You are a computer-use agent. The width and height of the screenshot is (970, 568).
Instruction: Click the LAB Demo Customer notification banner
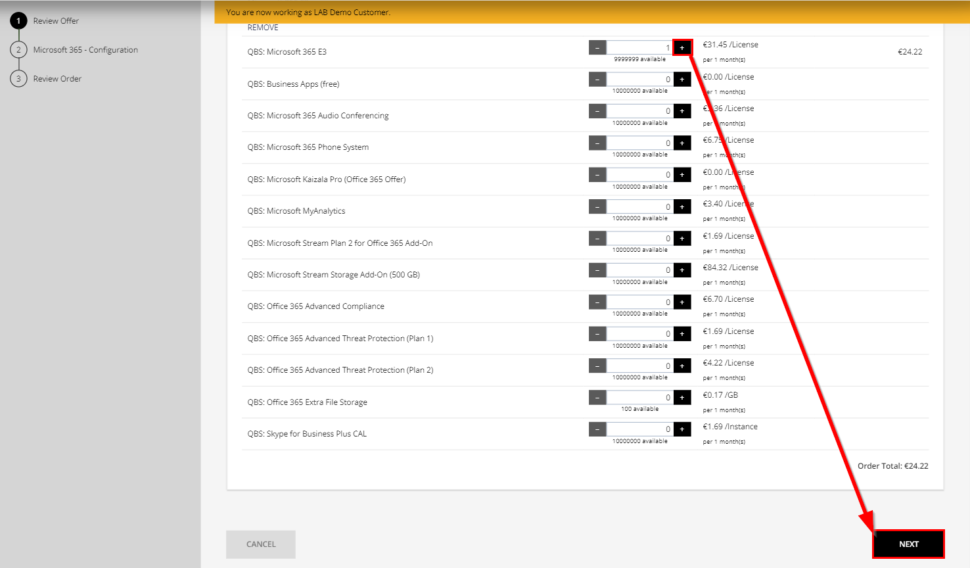pos(592,12)
